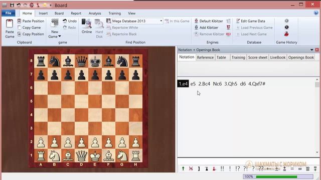
Task: Click the black forward arrow in Game History
Action: 286,27
